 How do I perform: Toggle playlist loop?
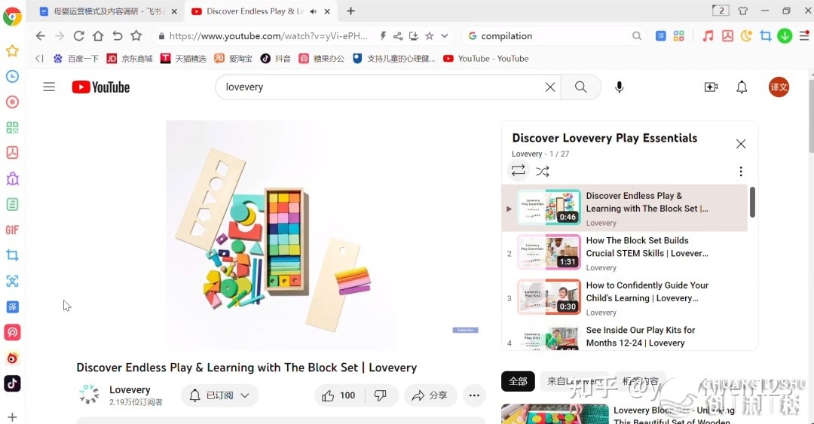518,171
